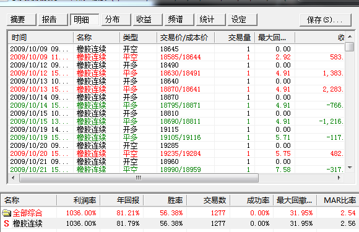
Task: Select the 2009/10/20 15... 平空 row
Action: pos(176,153)
